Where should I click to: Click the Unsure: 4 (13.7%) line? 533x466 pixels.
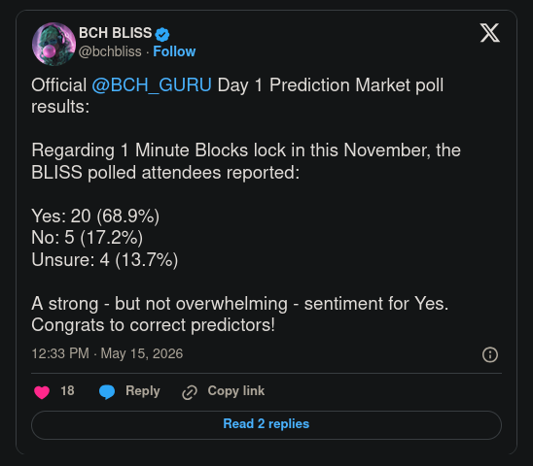105,260
